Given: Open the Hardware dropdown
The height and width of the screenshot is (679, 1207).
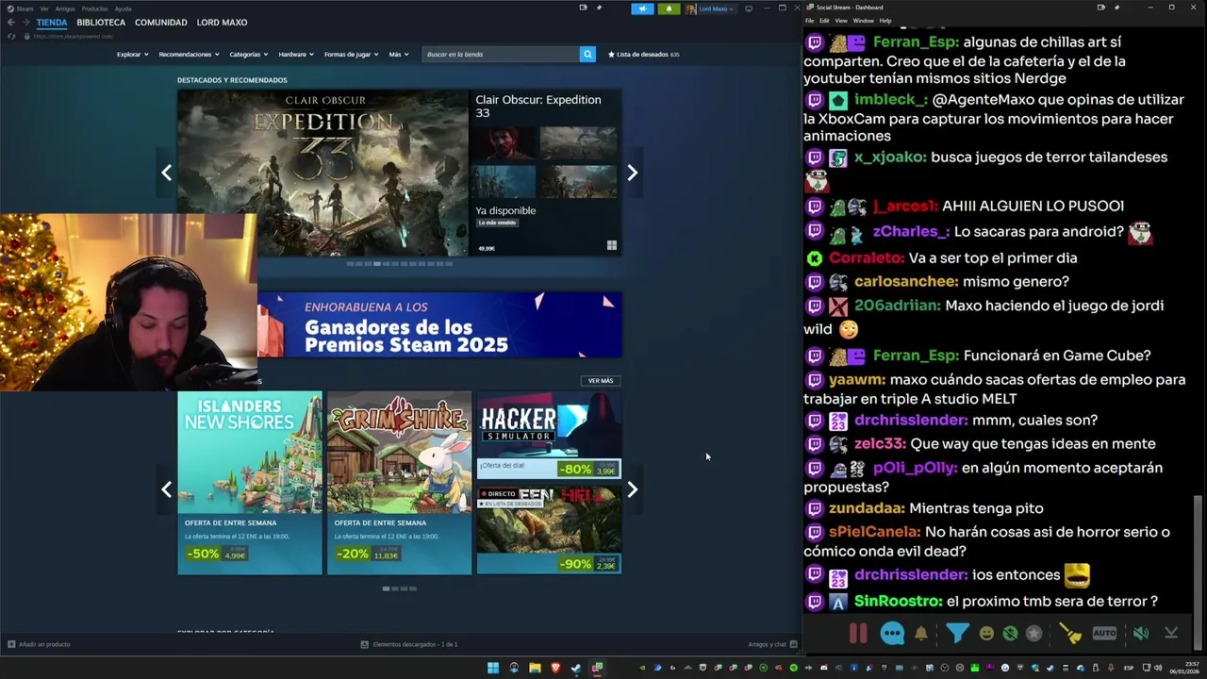Looking at the screenshot, I should click(x=296, y=55).
